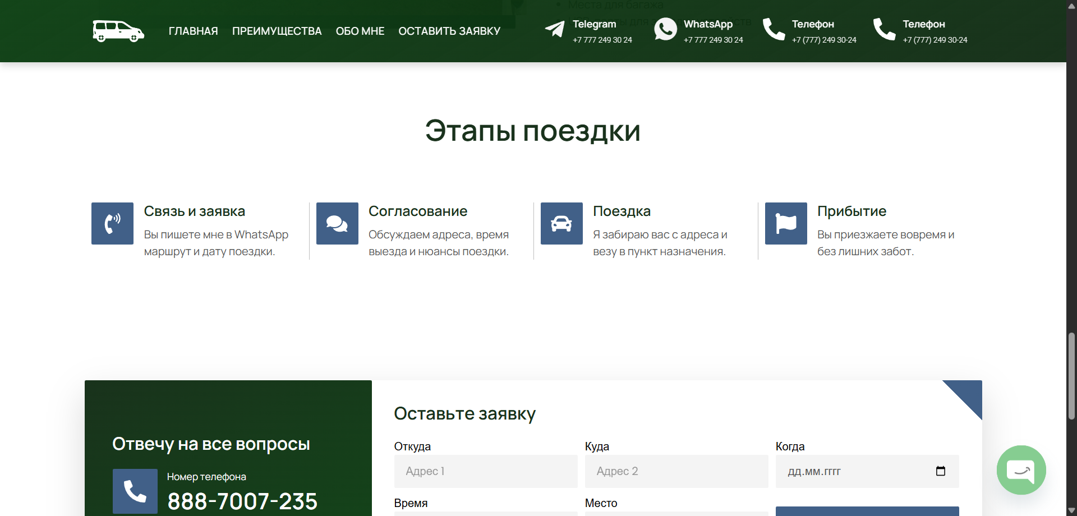Select ОСТАВИТЬ ЗАЯВКУ in navigation
Screen dimensions: 1077x516
[x=449, y=31]
